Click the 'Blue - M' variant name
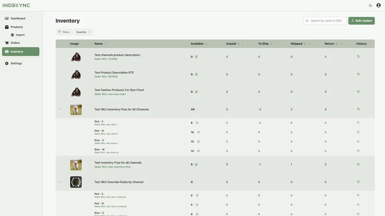Image resolution: width=385 pixels, height=216 pixels. point(100,149)
